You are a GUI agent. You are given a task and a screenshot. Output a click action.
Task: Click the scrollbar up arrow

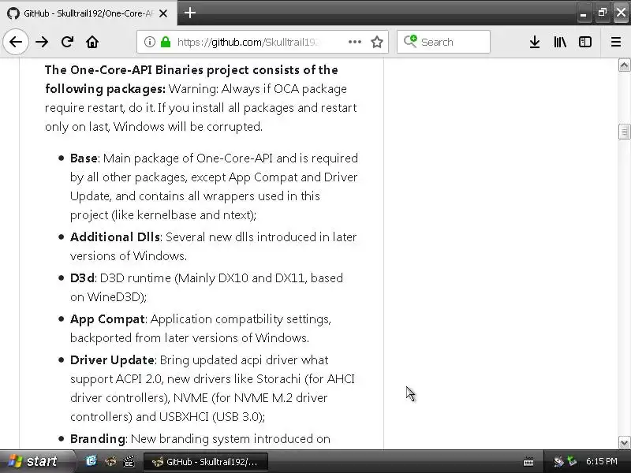(624, 65)
